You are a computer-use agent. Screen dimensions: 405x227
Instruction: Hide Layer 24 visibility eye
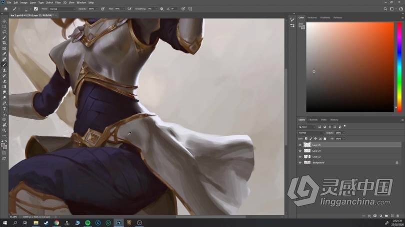(x=300, y=151)
